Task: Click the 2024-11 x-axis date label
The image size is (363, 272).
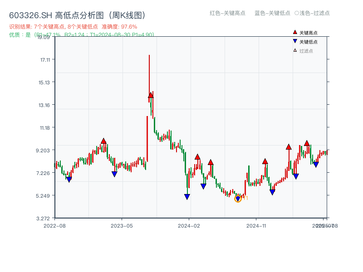Action: point(256,226)
